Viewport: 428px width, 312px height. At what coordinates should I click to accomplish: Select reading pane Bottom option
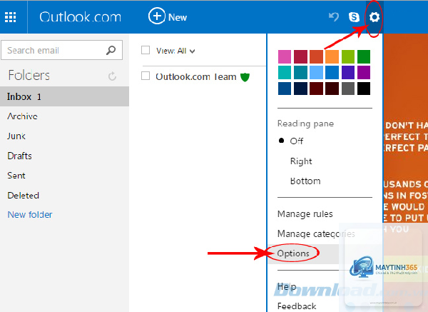click(x=305, y=181)
